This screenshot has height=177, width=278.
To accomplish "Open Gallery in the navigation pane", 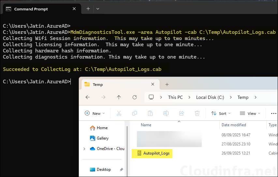I will coord(102,138).
